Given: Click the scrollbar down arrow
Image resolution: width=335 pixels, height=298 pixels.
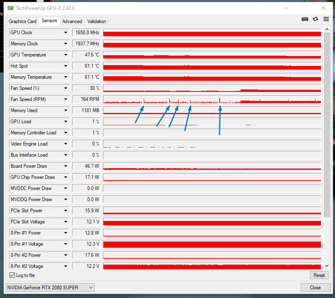Looking at the screenshot, I should (327, 266).
